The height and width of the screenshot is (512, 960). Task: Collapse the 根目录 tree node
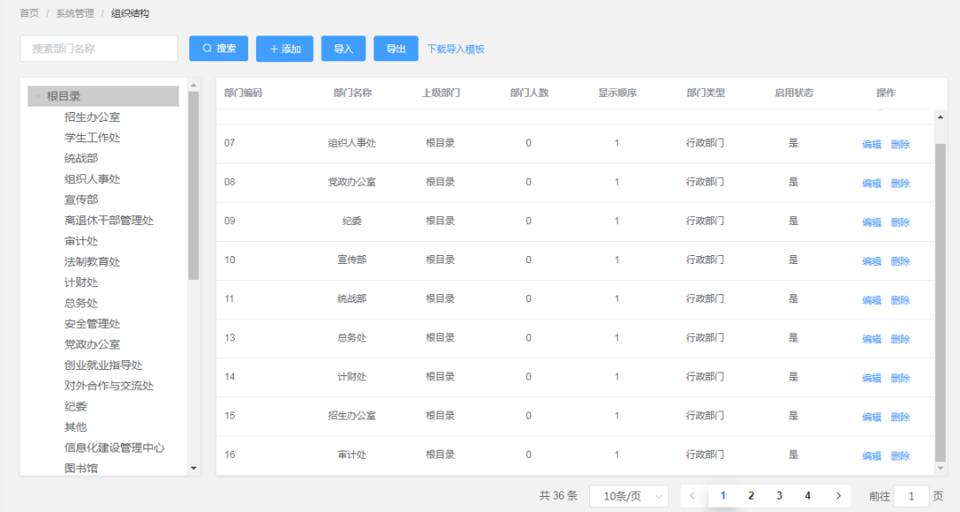tap(36, 97)
